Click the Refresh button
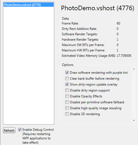Viewport: 138px width, 145px height. pyautogui.click(x=9, y=130)
